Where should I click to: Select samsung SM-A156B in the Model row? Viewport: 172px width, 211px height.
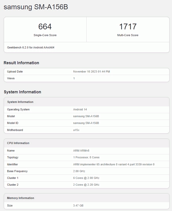coord(86,116)
